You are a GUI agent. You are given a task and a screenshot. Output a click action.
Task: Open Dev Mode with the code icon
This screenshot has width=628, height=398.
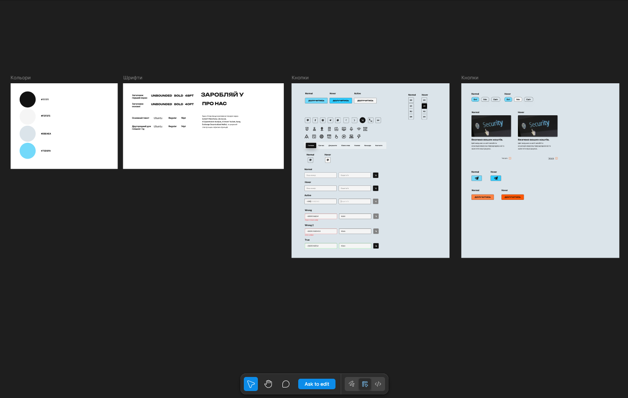[378, 384]
